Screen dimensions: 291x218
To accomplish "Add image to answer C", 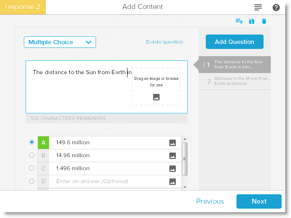I will (x=173, y=169).
